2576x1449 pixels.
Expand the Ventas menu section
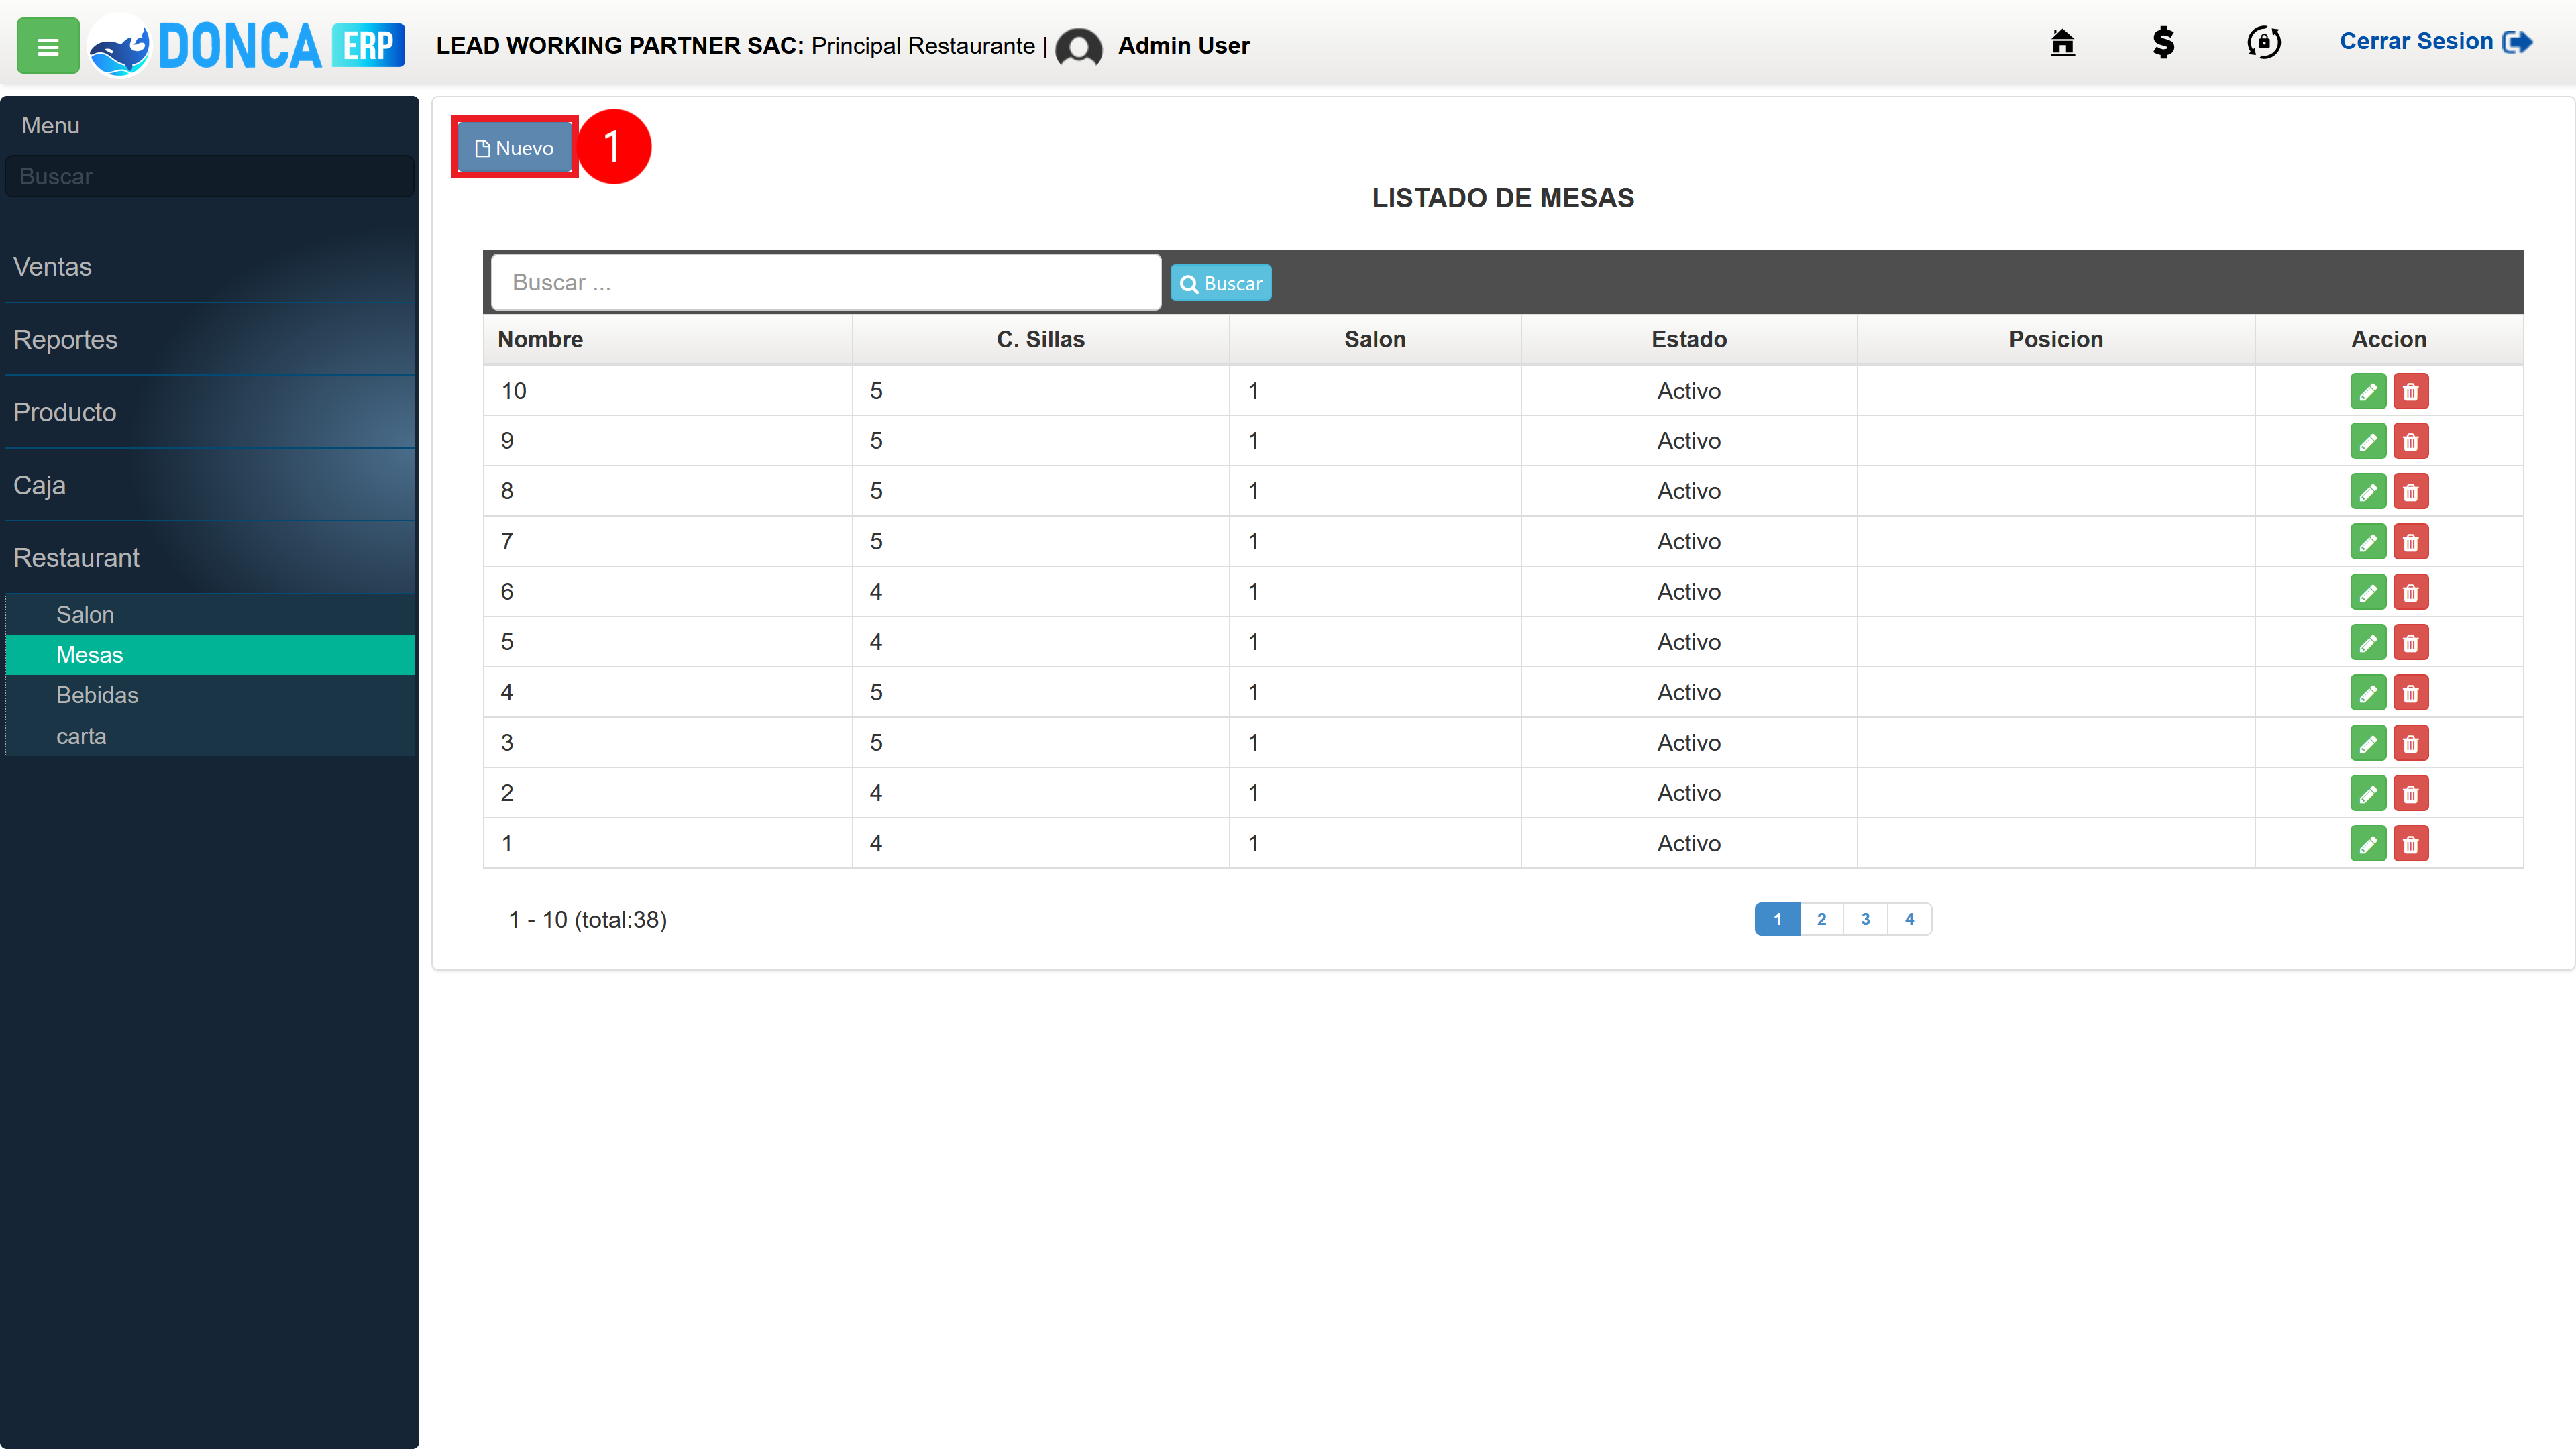(x=209, y=266)
